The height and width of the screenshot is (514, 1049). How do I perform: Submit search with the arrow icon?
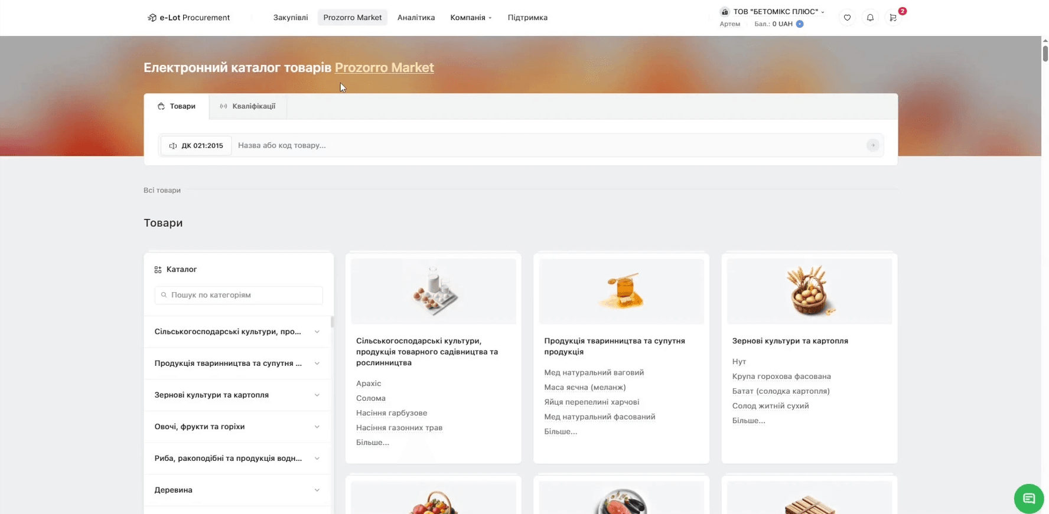tap(872, 145)
